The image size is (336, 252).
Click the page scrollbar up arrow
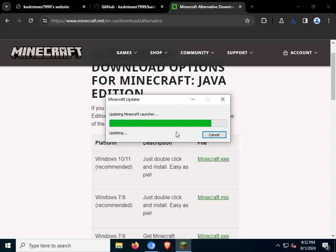point(333,43)
